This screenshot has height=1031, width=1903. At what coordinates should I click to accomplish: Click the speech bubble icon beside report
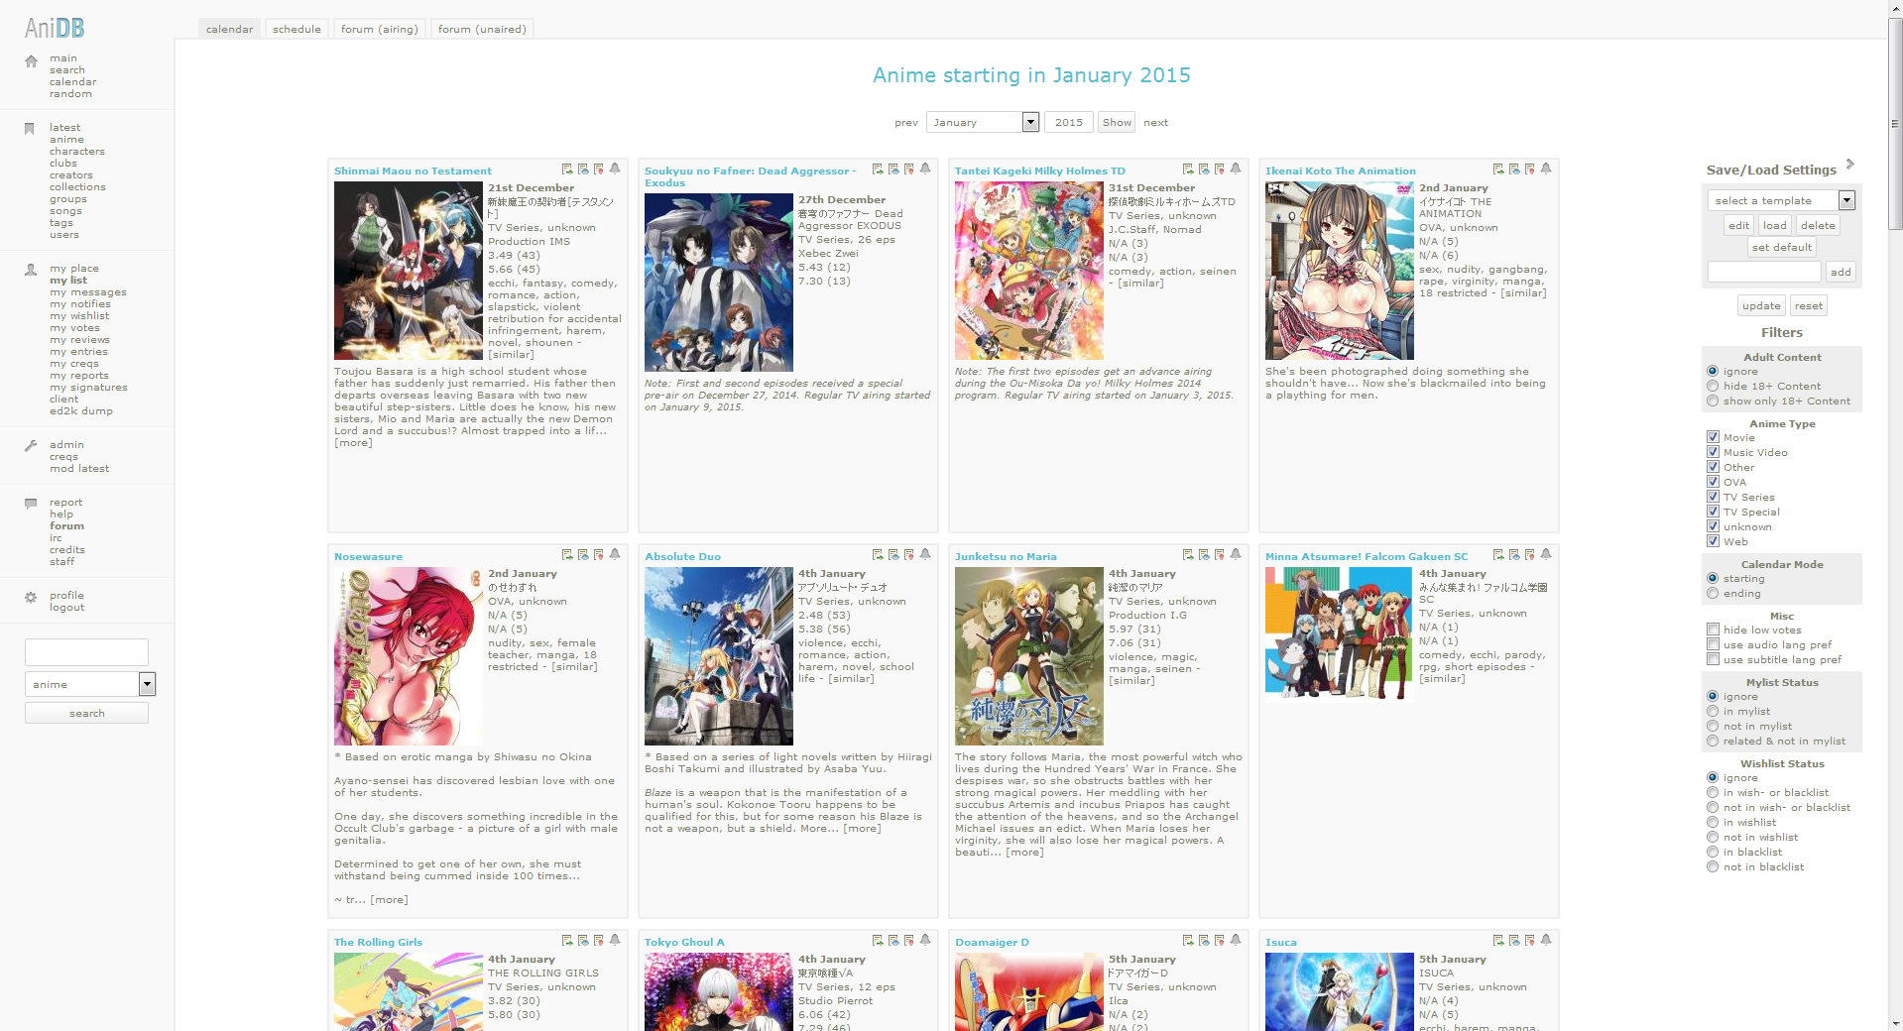click(31, 504)
